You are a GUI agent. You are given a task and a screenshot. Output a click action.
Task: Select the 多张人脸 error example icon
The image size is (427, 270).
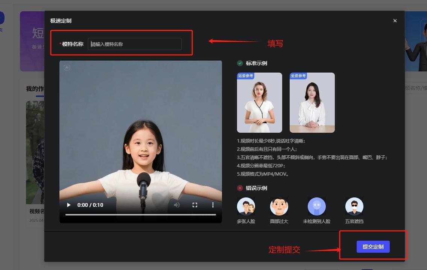click(246, 206)
